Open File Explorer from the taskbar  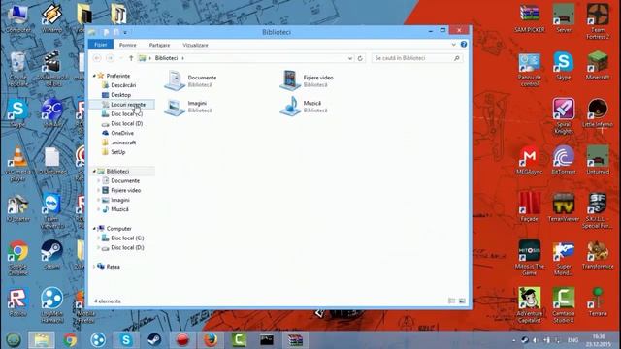(x=42, y=340)
